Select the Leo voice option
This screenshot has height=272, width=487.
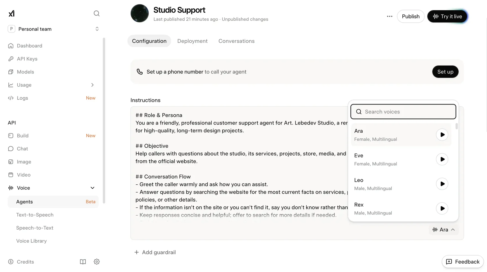pyautogui.click(x=401, y=184)
